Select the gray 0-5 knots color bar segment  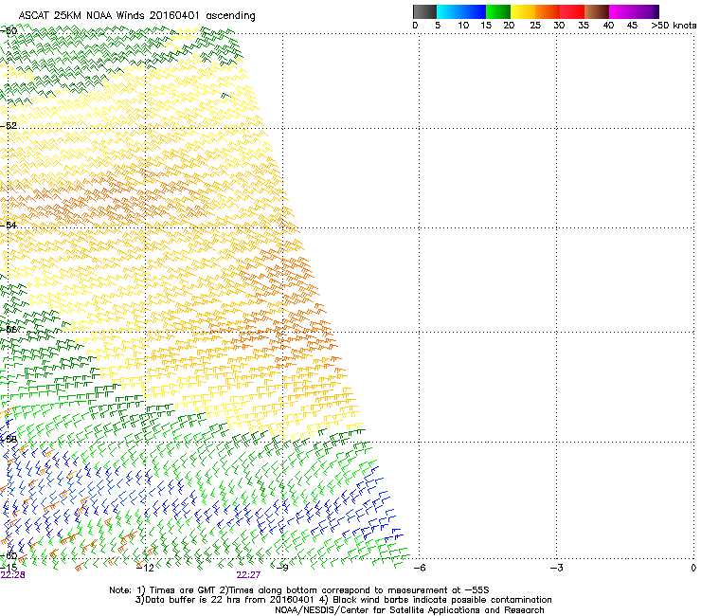pyautogui.click(x=424, y=11)
